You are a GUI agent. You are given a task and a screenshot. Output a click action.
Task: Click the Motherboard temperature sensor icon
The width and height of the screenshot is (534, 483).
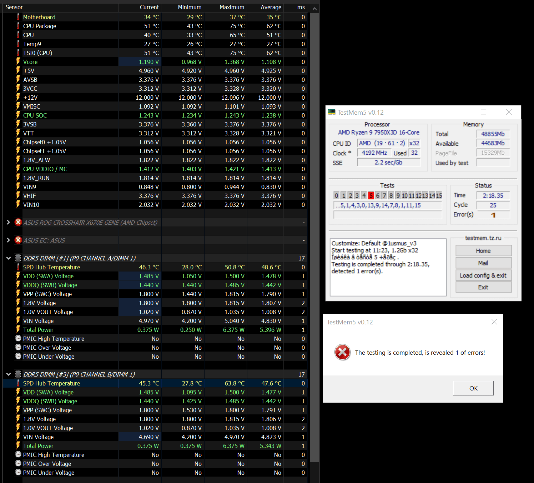(18, 17)
